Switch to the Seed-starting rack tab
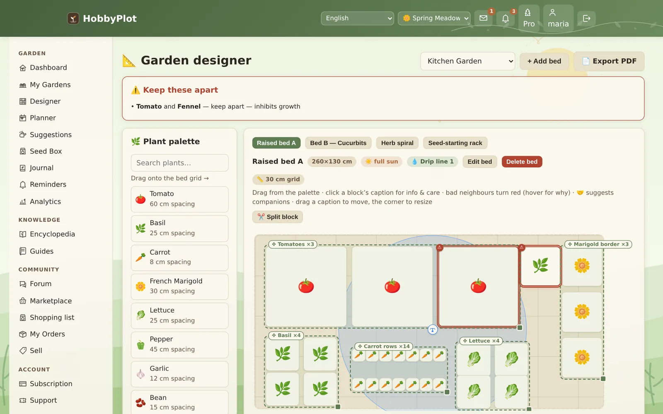 pyautogui.click(x=455, y=143)
